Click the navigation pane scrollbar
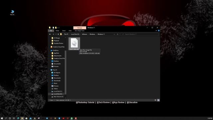Screen dimensions: 213x120 pyautogui.click(x=66, y=72)
